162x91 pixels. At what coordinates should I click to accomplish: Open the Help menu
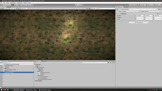coord(29,3)
